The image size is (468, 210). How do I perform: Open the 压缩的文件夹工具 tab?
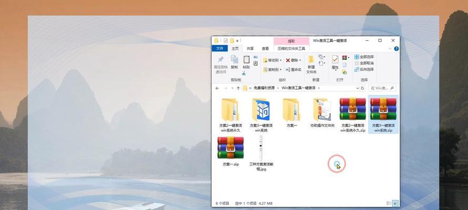(x=291, y=48)
